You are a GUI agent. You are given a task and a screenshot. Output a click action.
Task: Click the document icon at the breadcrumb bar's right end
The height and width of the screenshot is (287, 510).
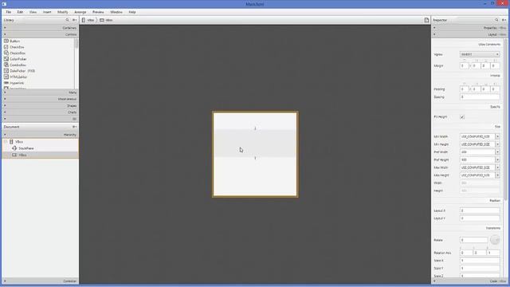click(x=426, y=20)
